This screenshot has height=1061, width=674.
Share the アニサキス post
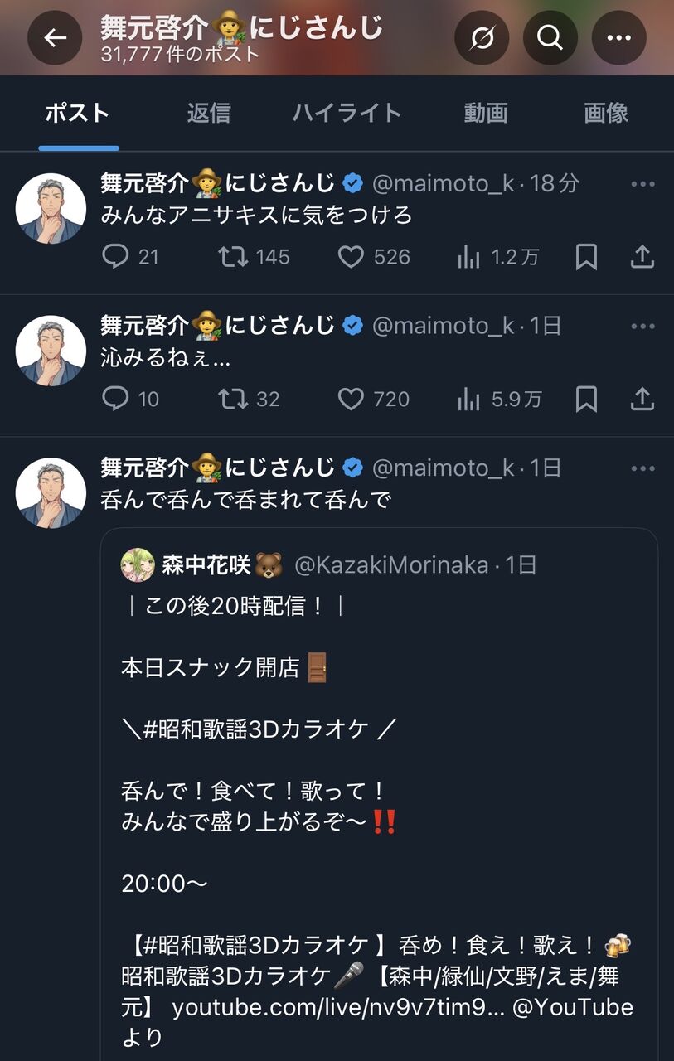tap(642, 257)
